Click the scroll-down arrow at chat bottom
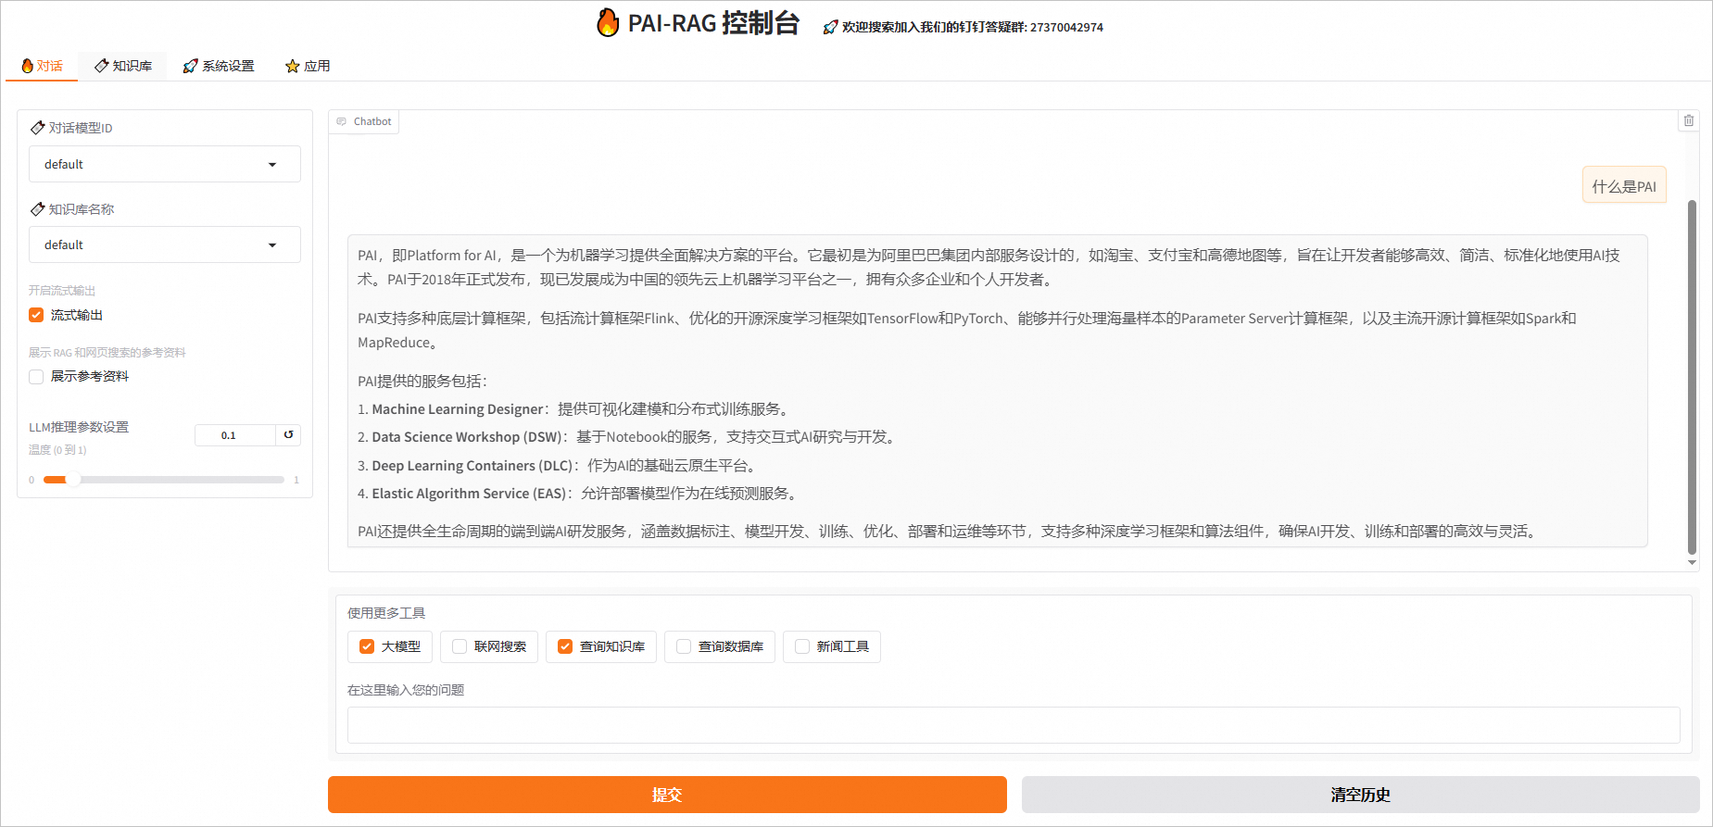The width and height of the screenshot is (1713, 827). [1692, 562]
